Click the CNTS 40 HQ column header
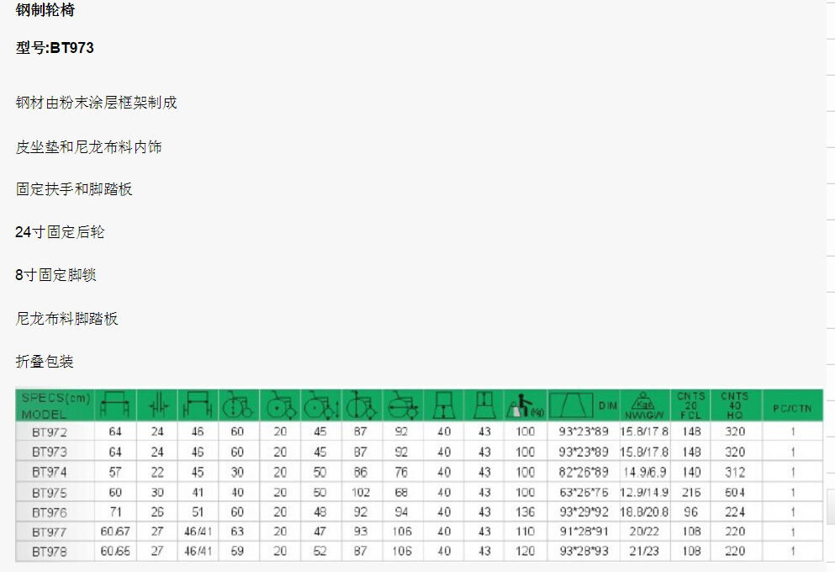This screenshot has width=835, height=572. (x=734, y=405)
